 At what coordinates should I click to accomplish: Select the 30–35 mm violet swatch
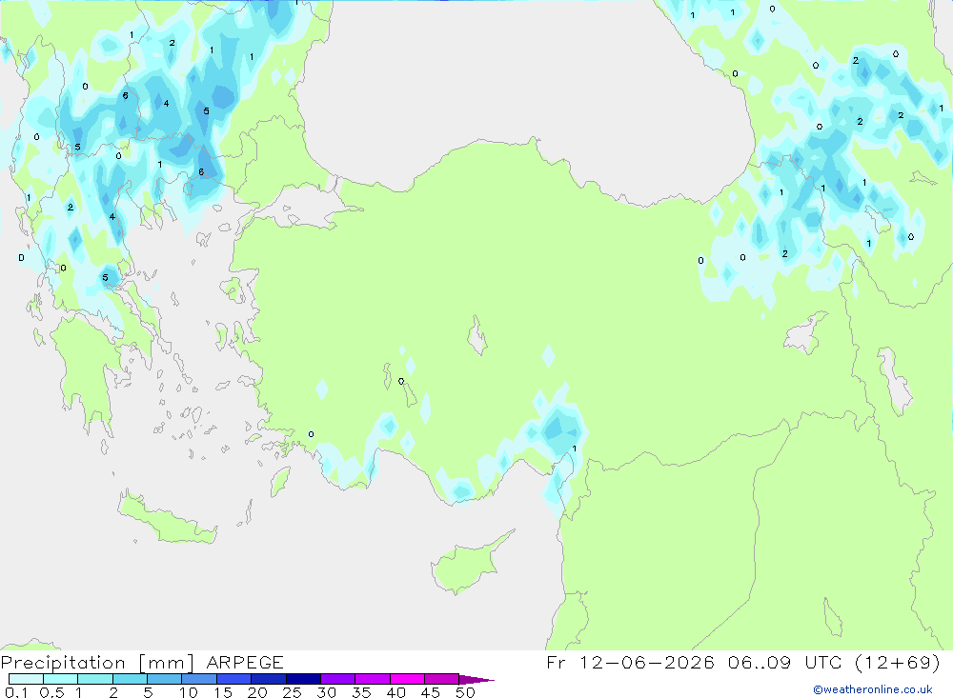point(338,679)
